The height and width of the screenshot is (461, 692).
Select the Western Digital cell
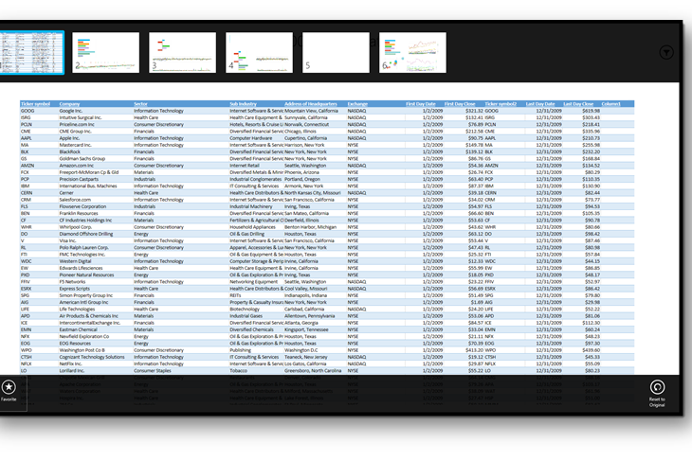click(x=76, y=261)
